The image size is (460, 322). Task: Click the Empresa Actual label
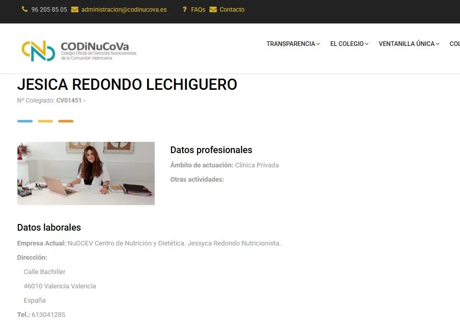[42, 243]
